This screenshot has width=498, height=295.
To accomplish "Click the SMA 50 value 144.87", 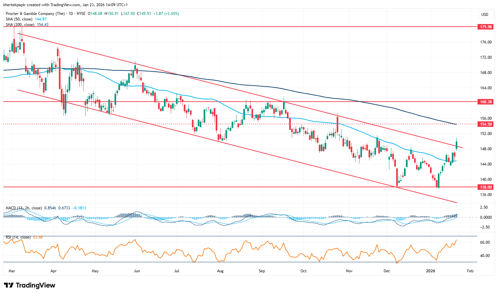I will [41, 19].
